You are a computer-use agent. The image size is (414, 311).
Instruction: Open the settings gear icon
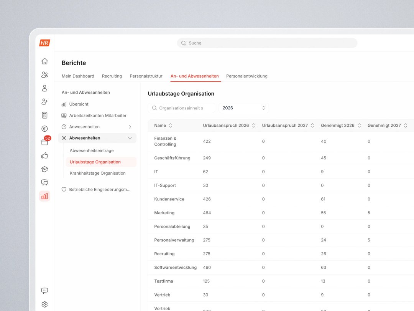[x=44, y=304]
